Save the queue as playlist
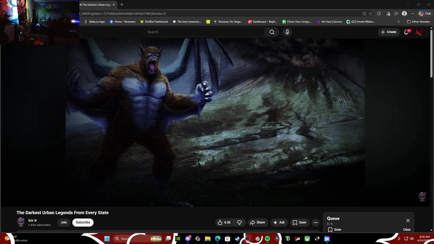Screen dimensions: 434x244 click(x=334, y=229)
